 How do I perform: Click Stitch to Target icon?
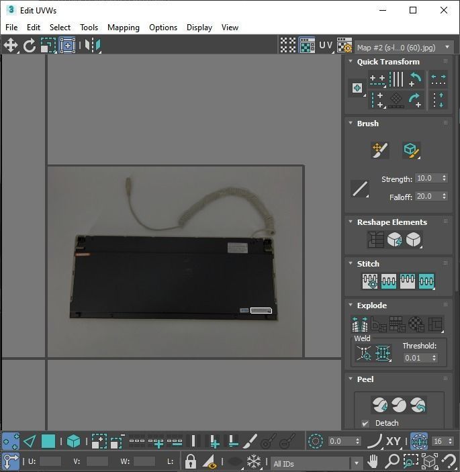point(370,281)
